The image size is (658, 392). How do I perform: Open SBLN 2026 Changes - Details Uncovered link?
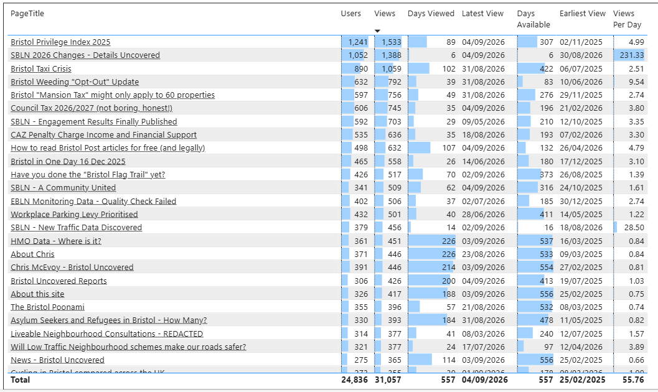point(85,55)
